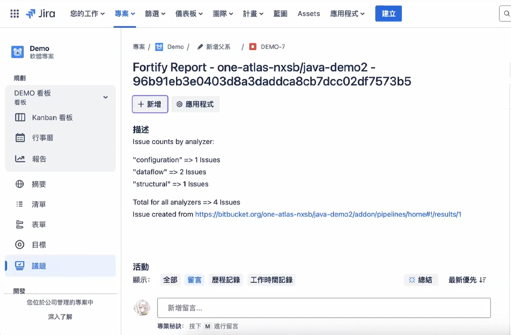Click the user avatar beside comment box
Image resolution: width=511 pixels, height=335 pixels.
[142, 308]
